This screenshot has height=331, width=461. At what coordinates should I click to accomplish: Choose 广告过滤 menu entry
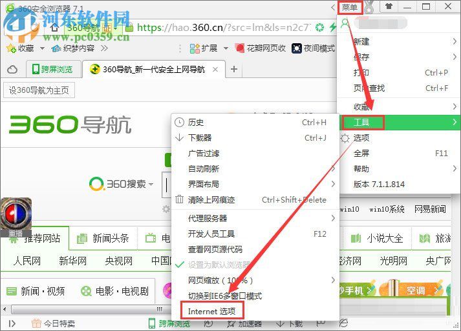pos(254,153)
